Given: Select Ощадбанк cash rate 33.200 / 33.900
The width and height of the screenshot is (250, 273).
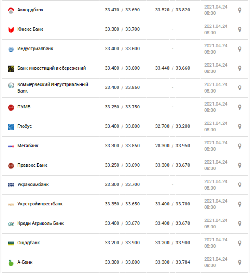Looking at the screenshot, I should point(122,243).
